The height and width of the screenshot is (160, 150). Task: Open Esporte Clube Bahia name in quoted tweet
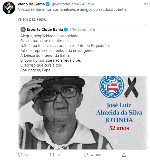point(45,30)
